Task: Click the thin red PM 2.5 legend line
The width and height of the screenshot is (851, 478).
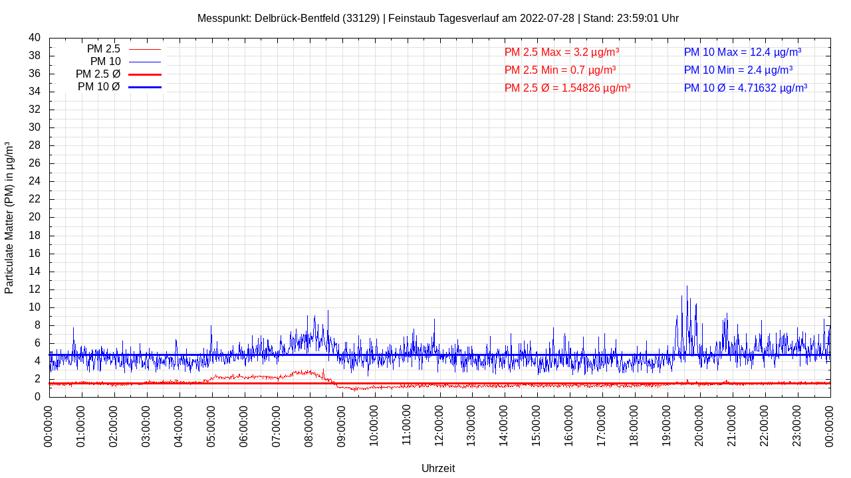Action: click(144, 49)
